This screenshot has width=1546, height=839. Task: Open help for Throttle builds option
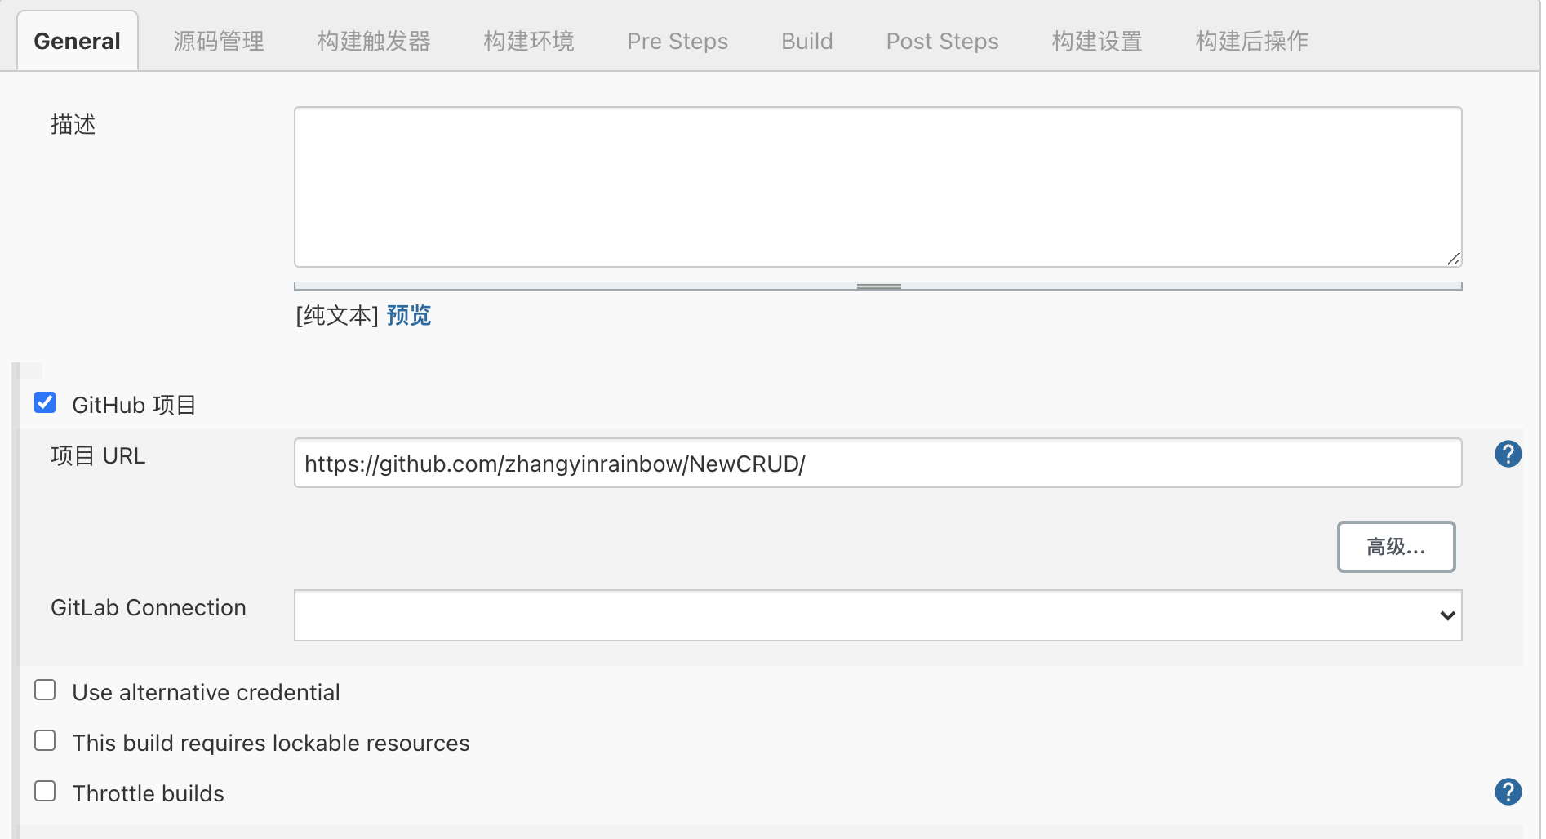tap(1508, 792)
